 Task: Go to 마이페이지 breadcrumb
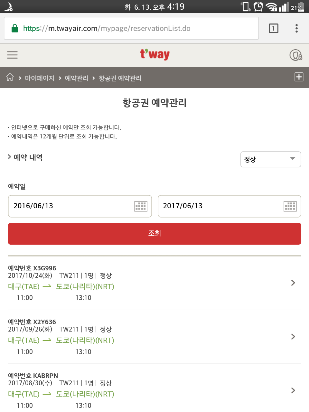(x=40, y=78)
